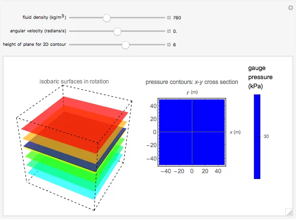The width and height of the screenshot is (296, 220).
Task: Click the angular velocity value 0.
Action: (175, 31)
